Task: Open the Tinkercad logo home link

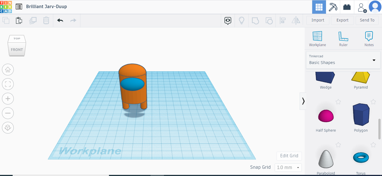Action: (x=6, y=7)
